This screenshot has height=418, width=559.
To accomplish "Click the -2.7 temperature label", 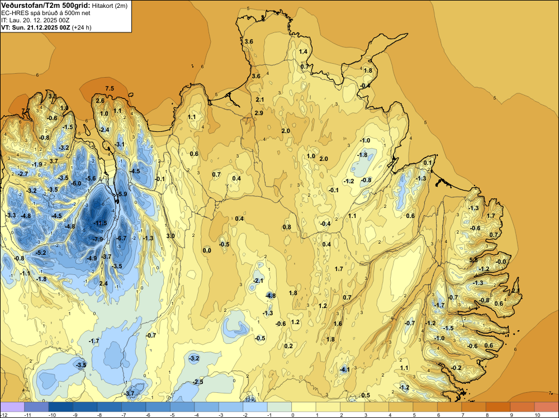I will coord(23,174).
